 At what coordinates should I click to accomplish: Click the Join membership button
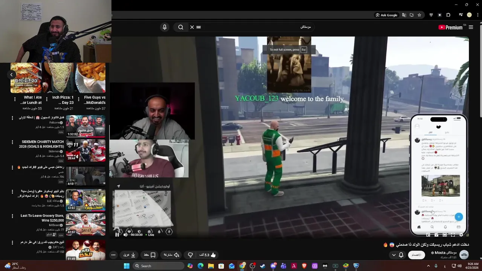[x=416, y=255]
